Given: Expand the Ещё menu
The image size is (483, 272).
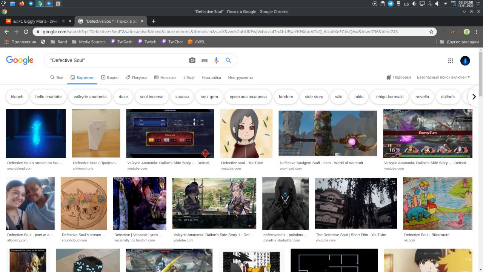Looking at the screenshot, I should pos(189,77).
